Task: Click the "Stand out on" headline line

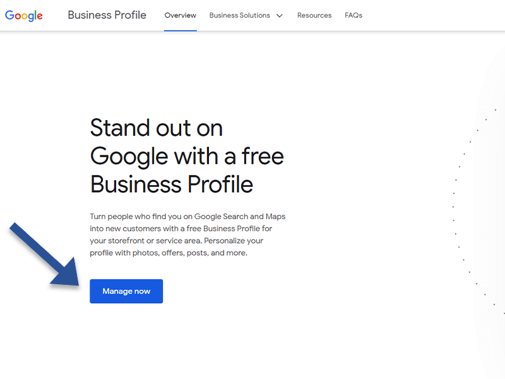Action: [156, 128]
